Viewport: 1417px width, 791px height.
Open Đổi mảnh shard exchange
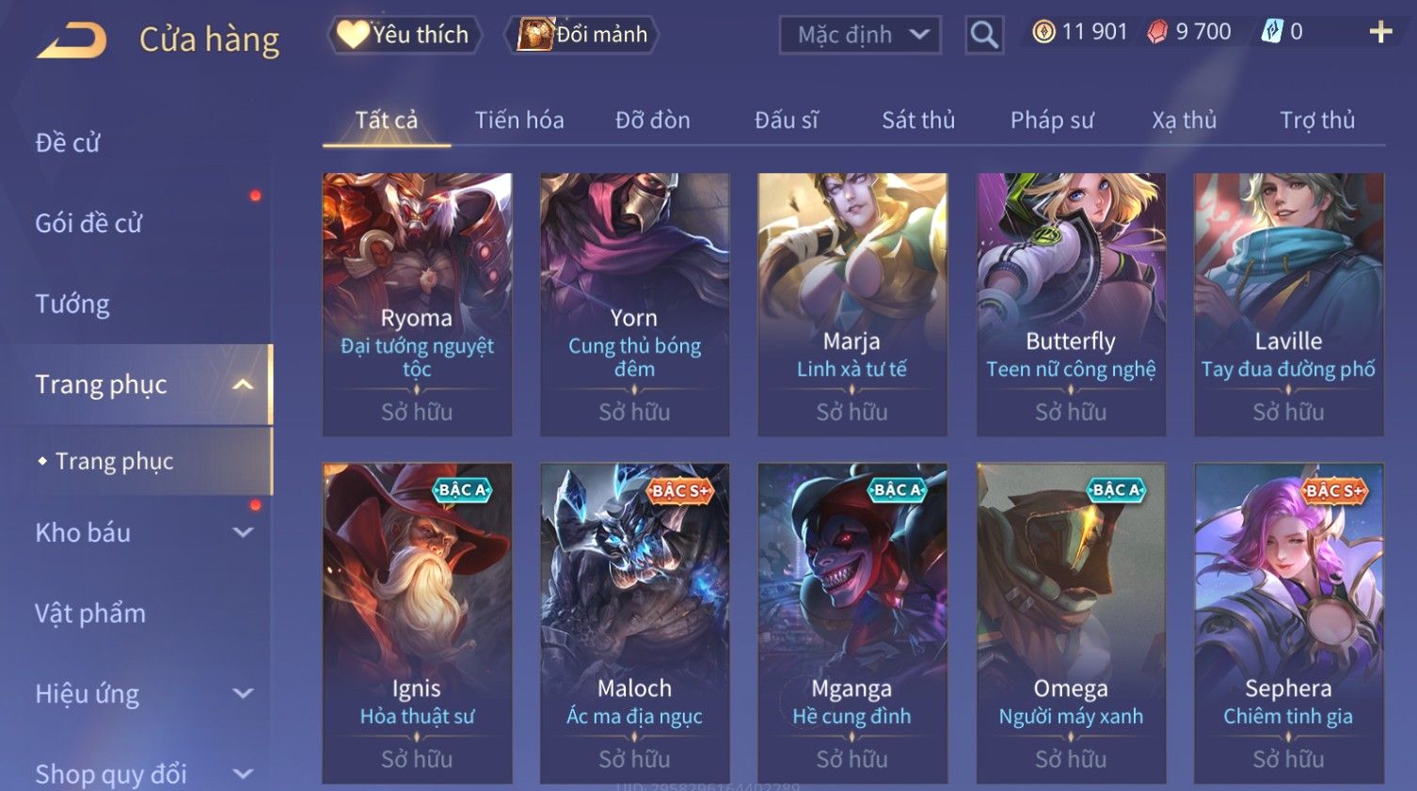click(x=581, y=35)
